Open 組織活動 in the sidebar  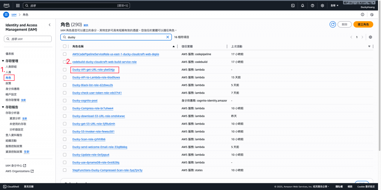(x=11, y=141)
